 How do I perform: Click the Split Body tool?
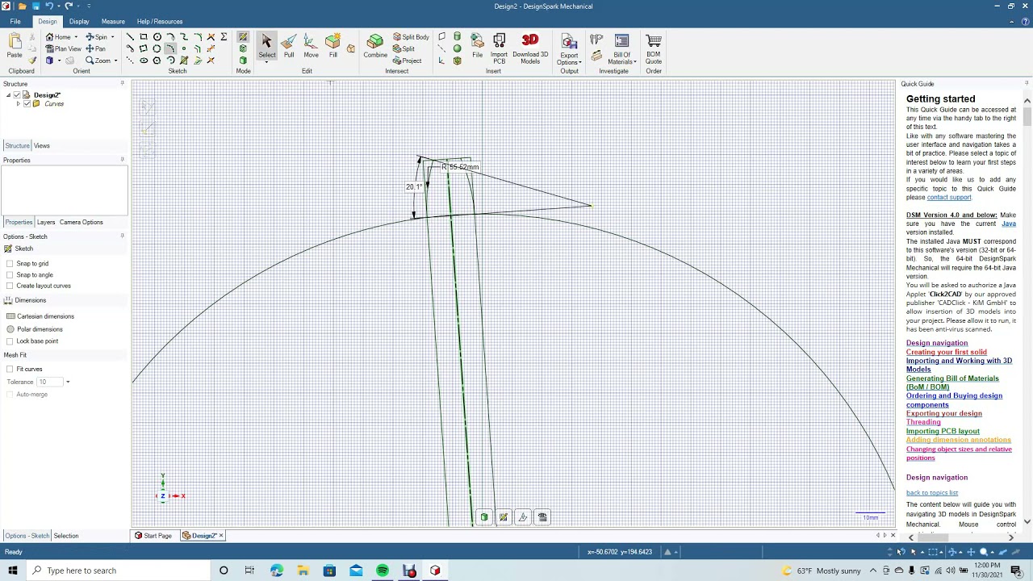pos(411,37)
